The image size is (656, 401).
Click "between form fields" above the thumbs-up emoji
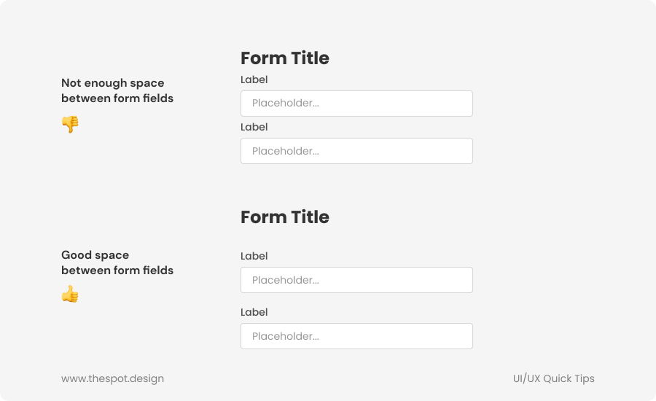[x=117, y=270]
